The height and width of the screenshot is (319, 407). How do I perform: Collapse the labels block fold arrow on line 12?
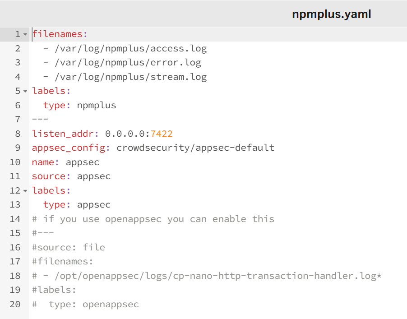25,191
